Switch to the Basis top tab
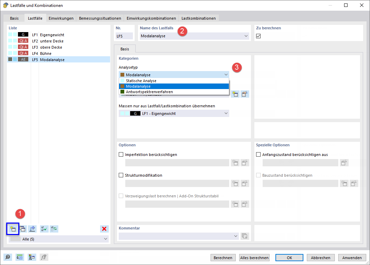The image size is (370, 265). click(14, 18)
